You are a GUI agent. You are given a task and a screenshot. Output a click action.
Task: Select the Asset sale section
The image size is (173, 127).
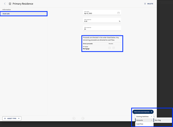[x=23, y=14]
